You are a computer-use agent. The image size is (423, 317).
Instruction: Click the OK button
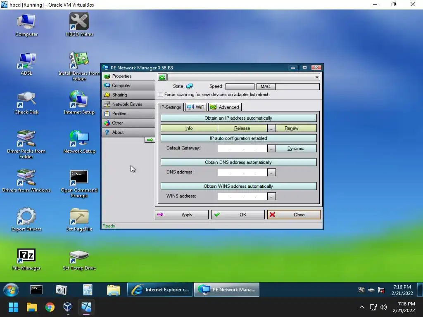(238, 215)
